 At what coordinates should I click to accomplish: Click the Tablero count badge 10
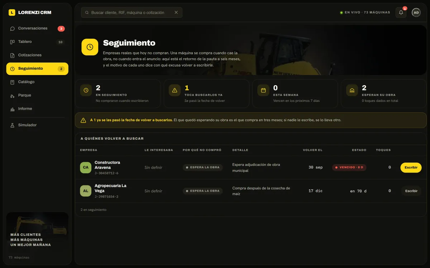[61, 42]
